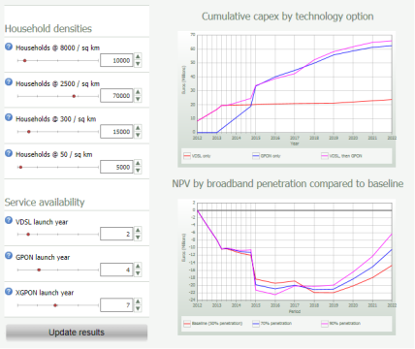
Task: Decrease Households @ 2500 value with down arrow
Action: coord(138,100)
